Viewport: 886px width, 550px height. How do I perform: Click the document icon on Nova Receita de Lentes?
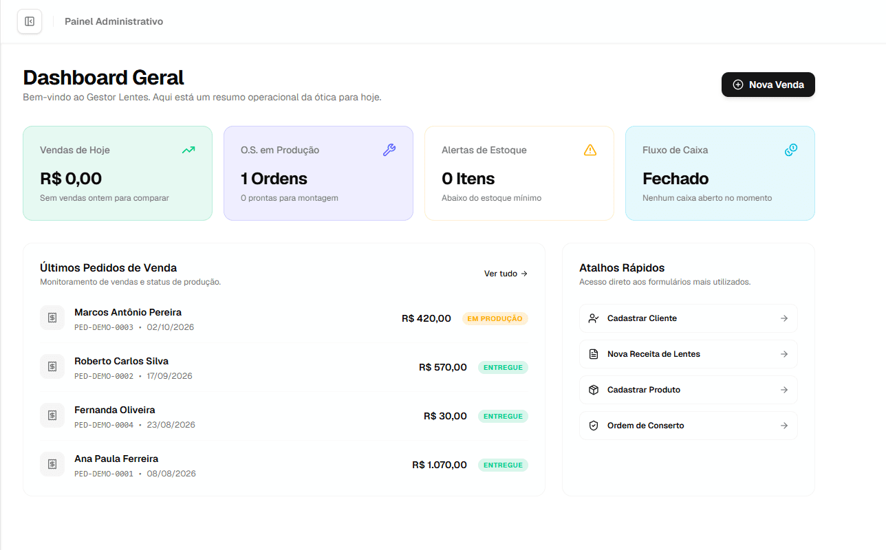[594, 354]
